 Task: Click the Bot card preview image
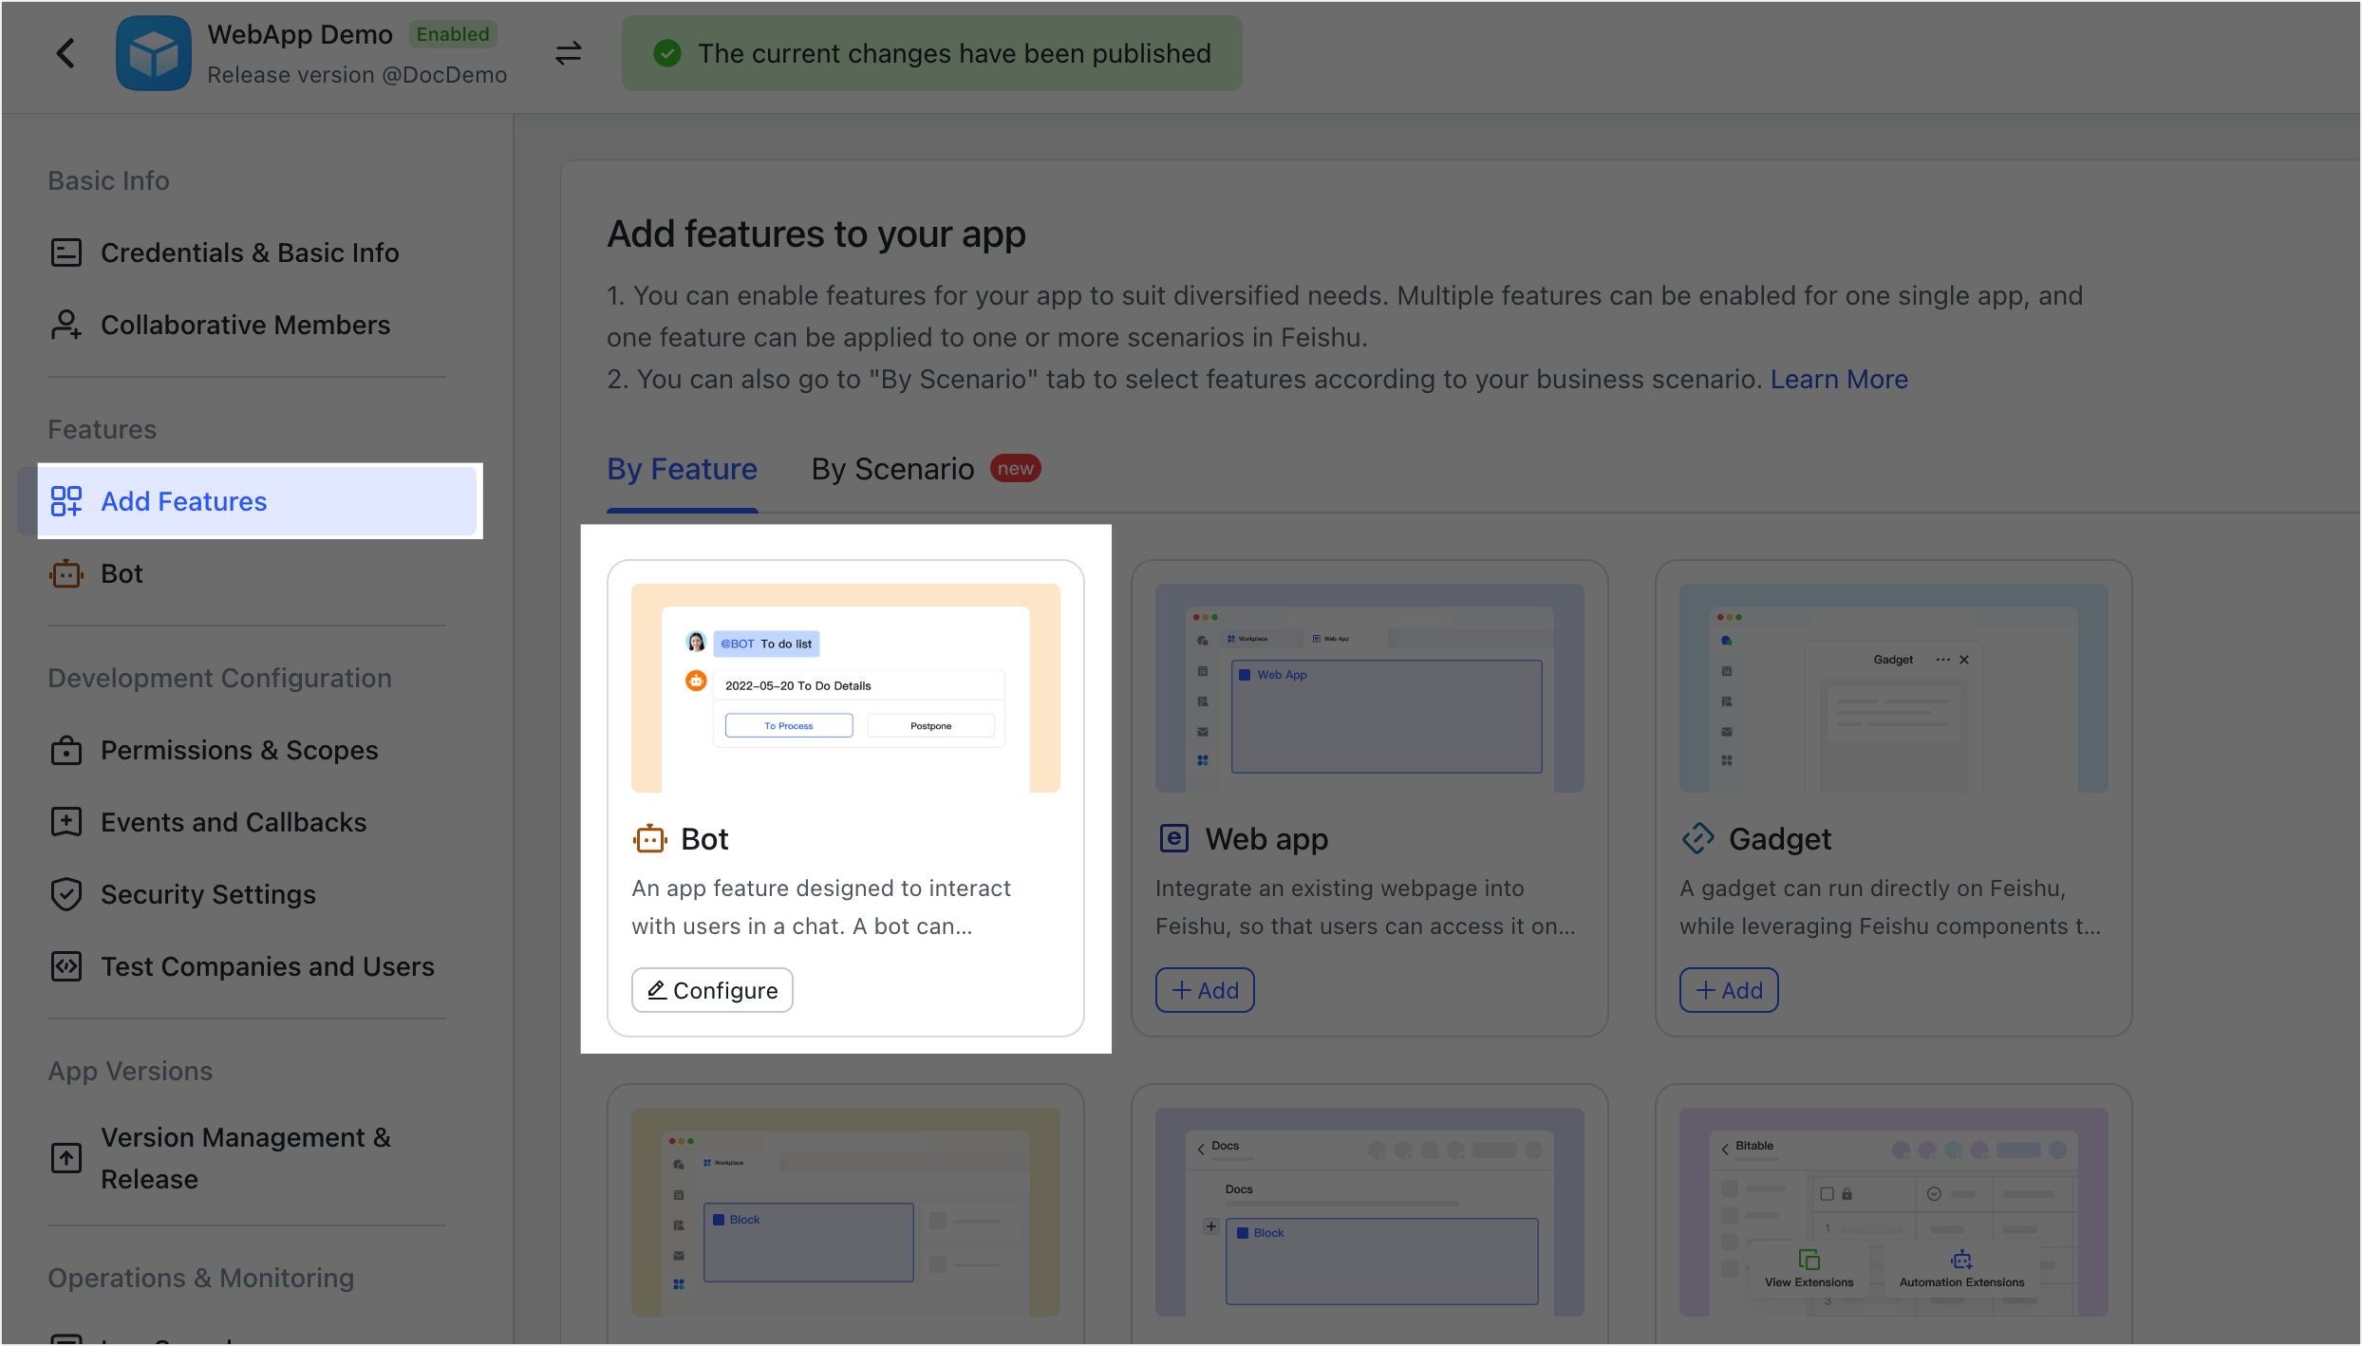pyautogui.click(x=846, y=688)
